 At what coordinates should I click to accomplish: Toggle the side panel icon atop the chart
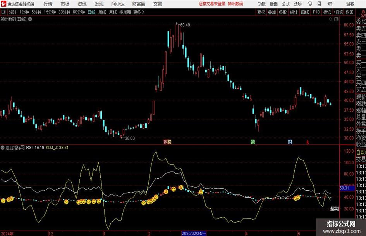tap(336, 19)
